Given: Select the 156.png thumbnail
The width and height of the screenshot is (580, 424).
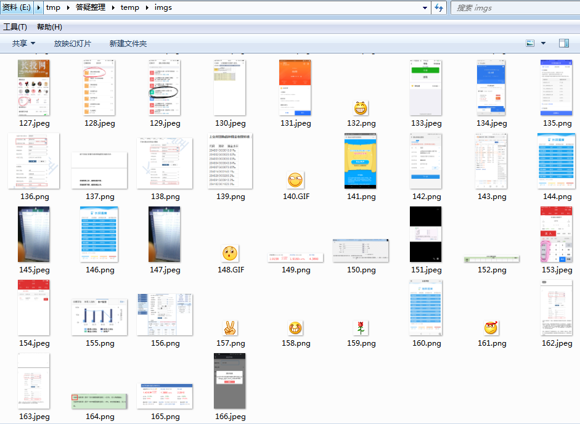Looking at the screenshot, I should (x=165, y=314).
